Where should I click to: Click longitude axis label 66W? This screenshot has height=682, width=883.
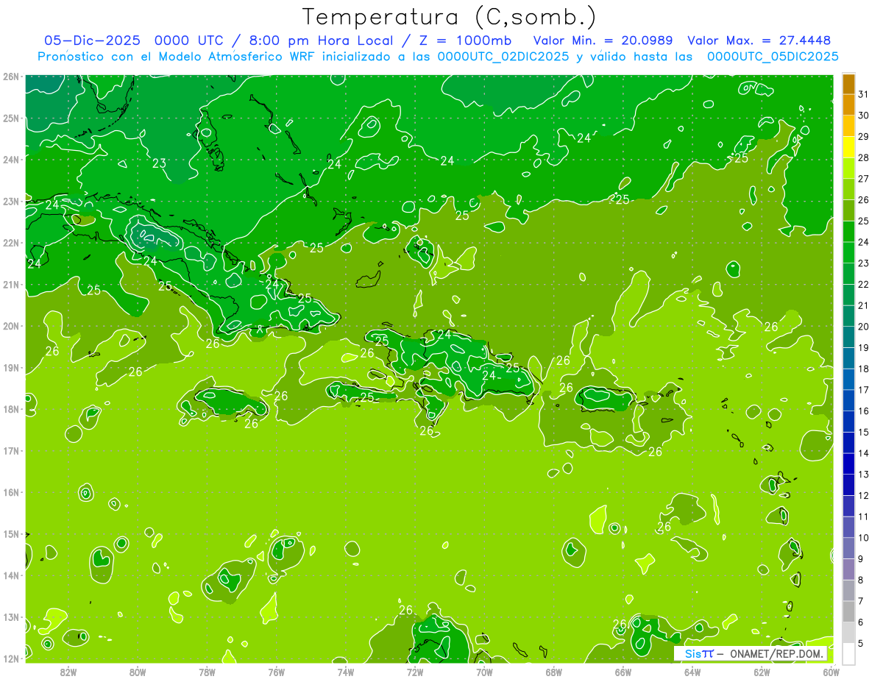(623, 672)
